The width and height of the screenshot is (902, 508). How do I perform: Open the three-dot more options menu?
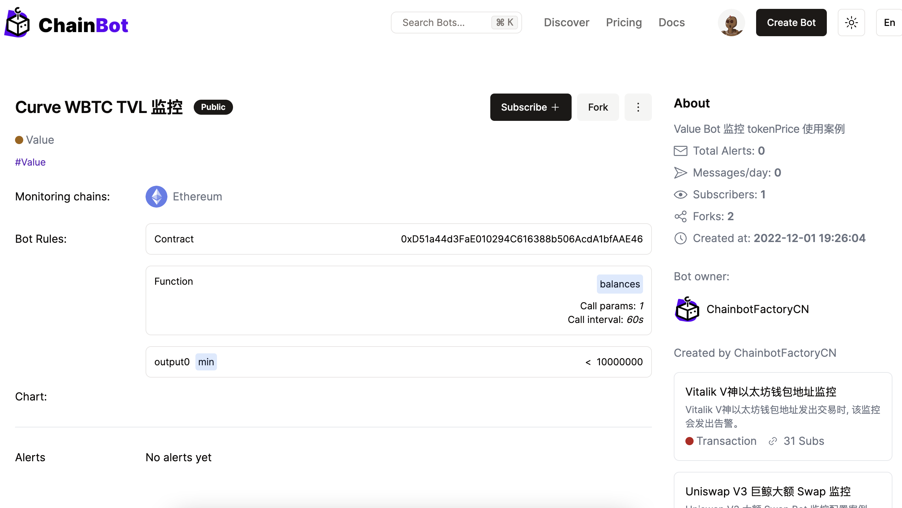(x=638, y=107)
